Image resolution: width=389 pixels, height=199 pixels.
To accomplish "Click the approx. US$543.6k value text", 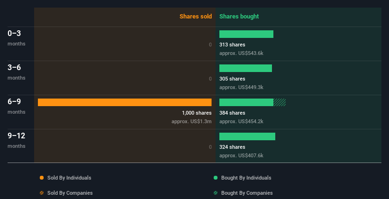I will coord(241,53).
